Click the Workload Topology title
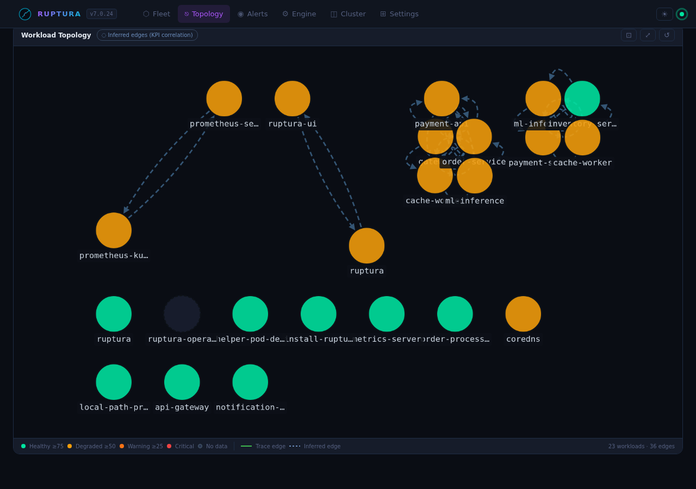The image size is (696, 489). [x=56, y=35]
